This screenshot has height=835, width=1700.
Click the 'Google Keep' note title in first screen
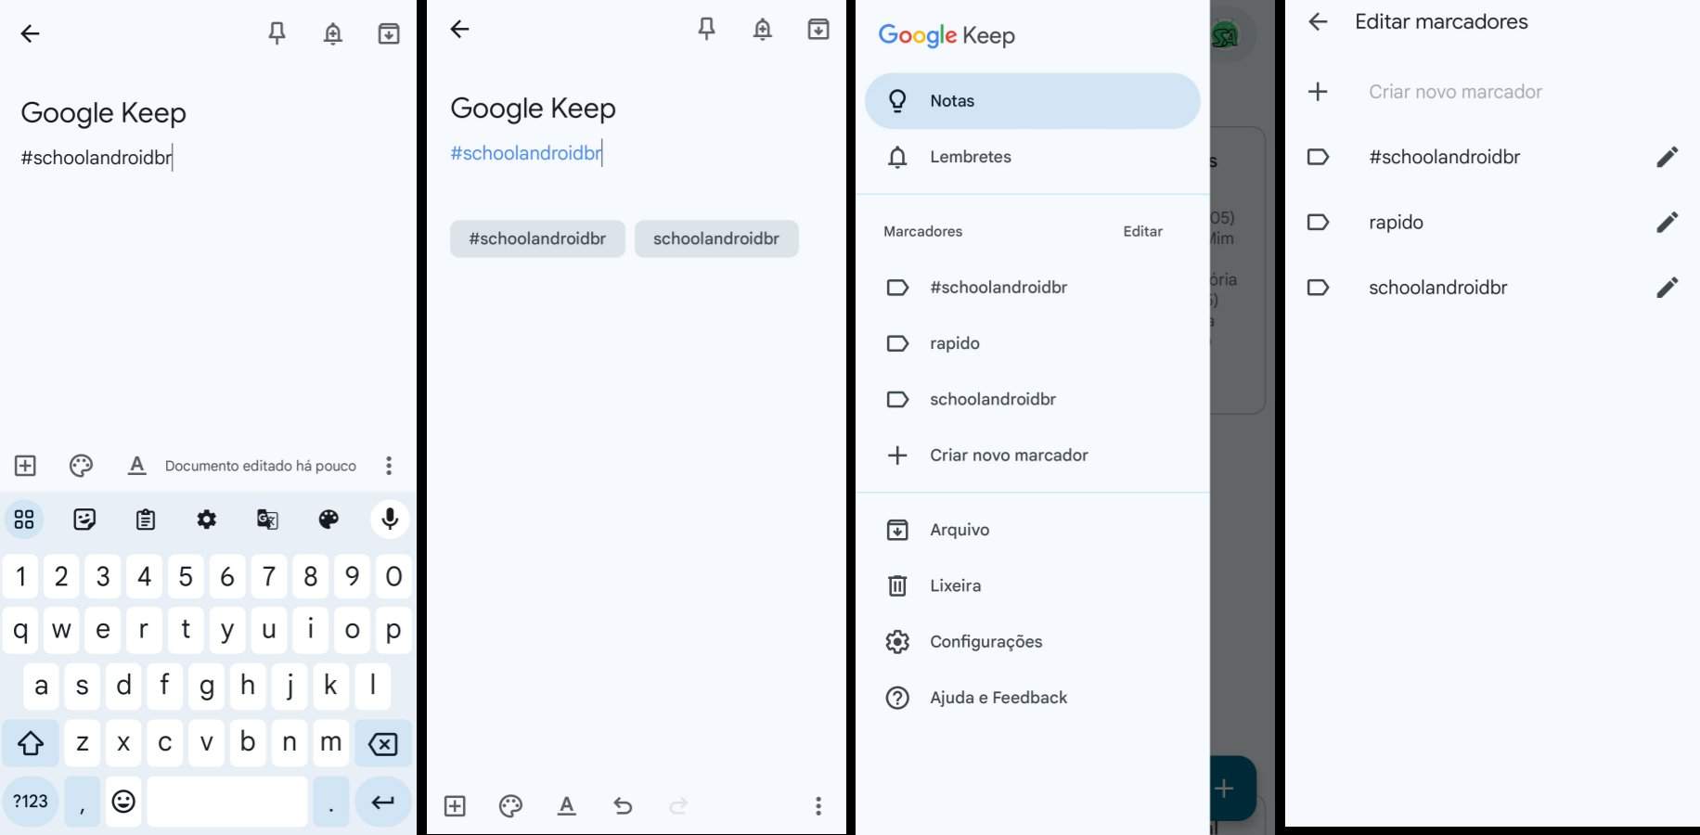point(104,113)
